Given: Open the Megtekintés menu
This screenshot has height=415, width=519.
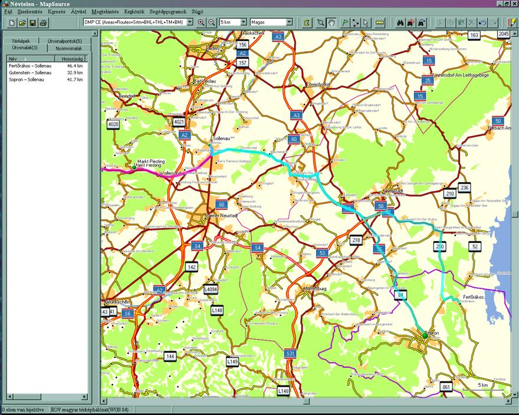Looking at the screenshot, I should (x=105, y=12).
